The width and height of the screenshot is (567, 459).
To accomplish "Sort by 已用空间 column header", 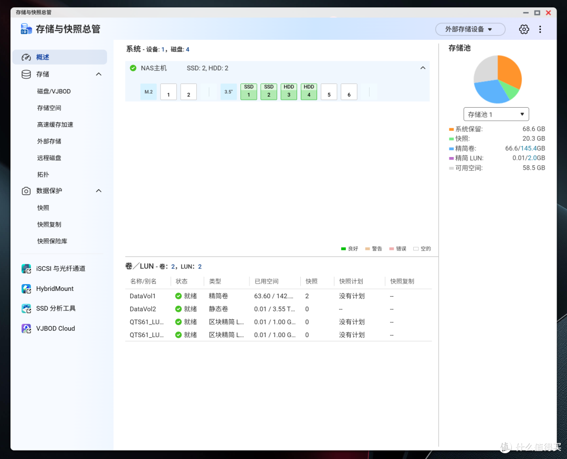I will click(x=267, y=281).
